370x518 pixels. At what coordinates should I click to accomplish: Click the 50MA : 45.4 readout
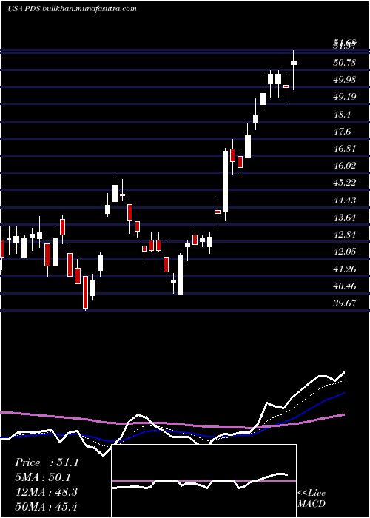click(46, 506)
